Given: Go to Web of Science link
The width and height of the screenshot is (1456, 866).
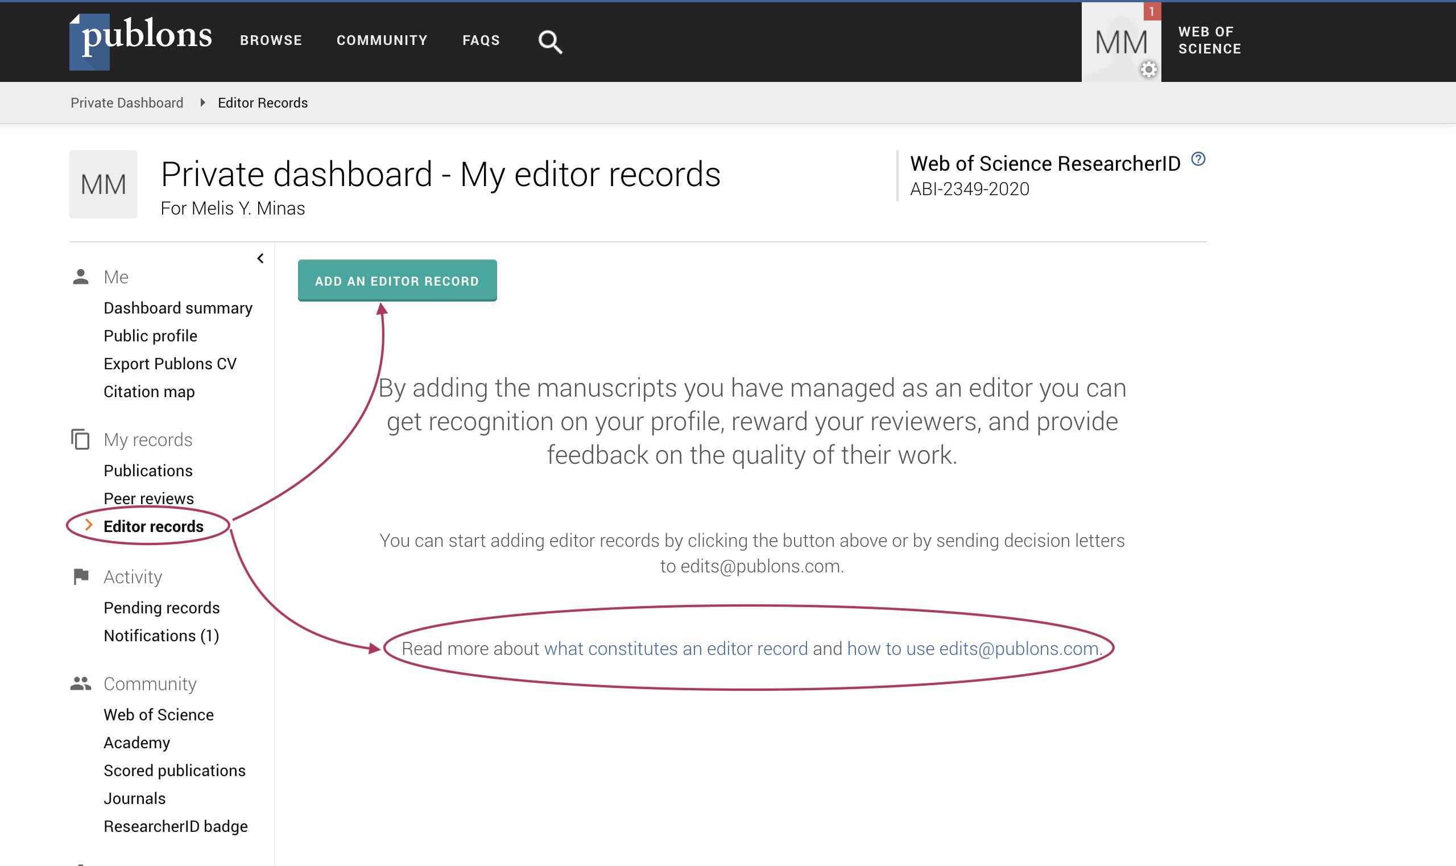Looking at the screenshot, I should point(1209,40).
